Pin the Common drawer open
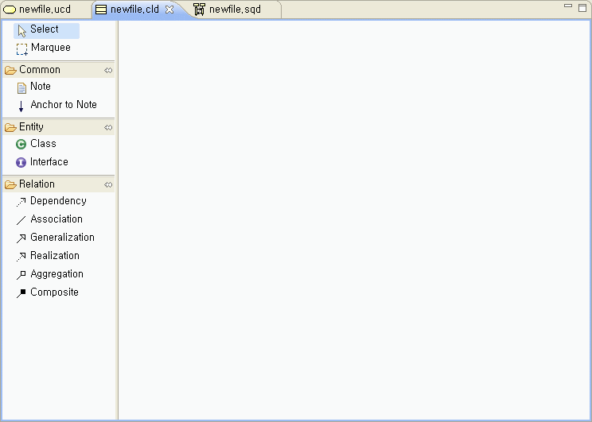The width and height of the screenshot is (592, 422). pos(108,70)
